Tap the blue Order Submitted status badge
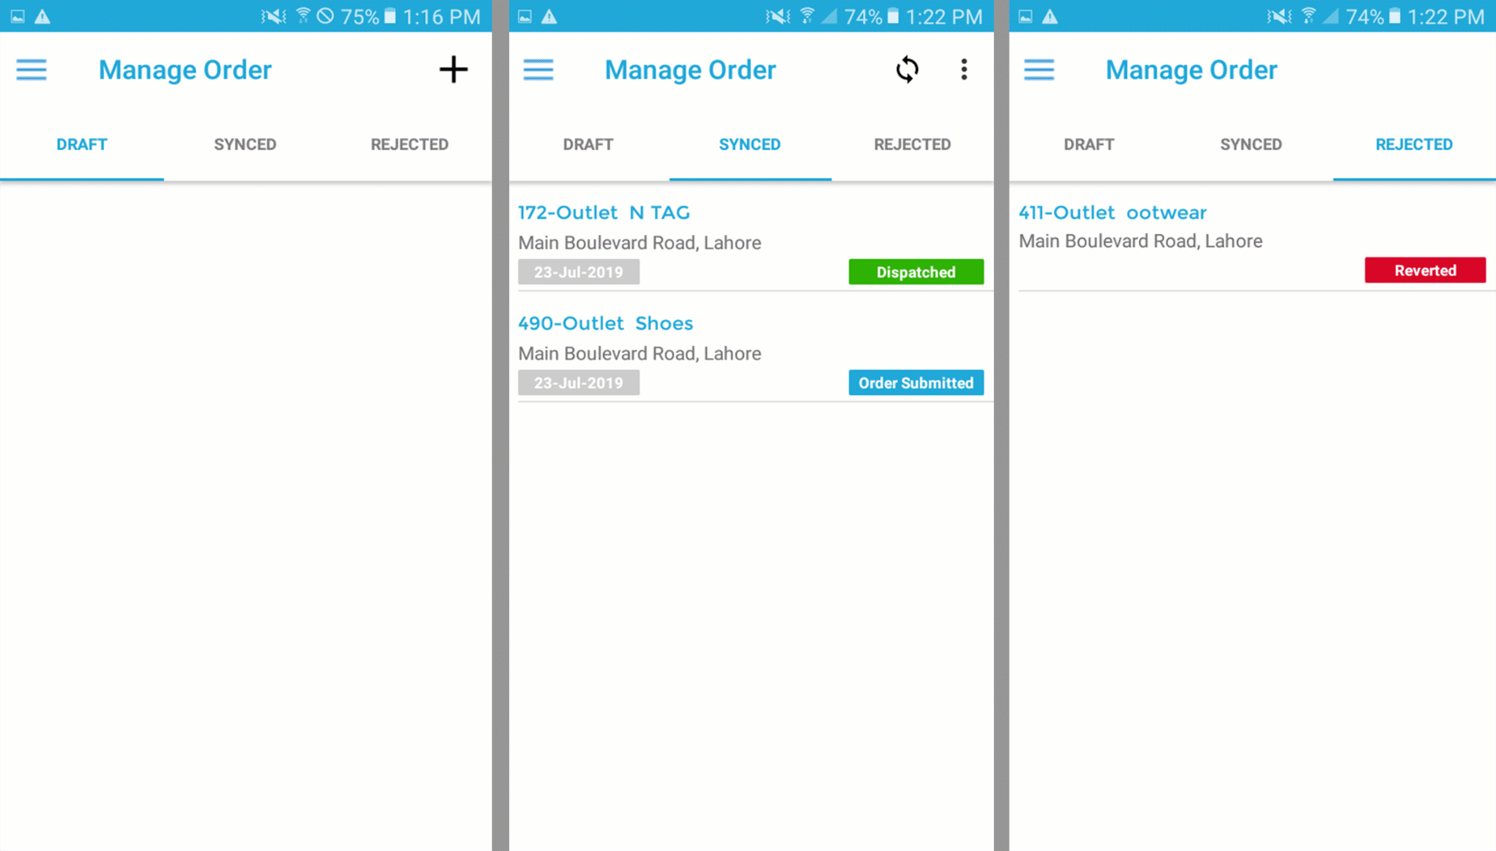1496x851 pixels. [x=915, y=382]
